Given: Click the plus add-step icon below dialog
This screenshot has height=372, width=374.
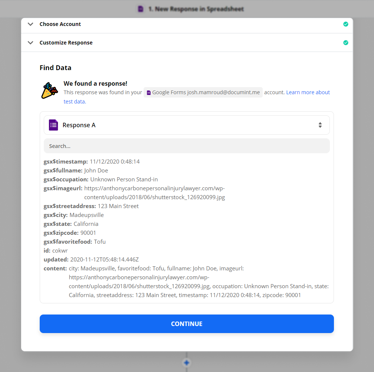Looking at the screenshot, I should [x=187, y=362].
